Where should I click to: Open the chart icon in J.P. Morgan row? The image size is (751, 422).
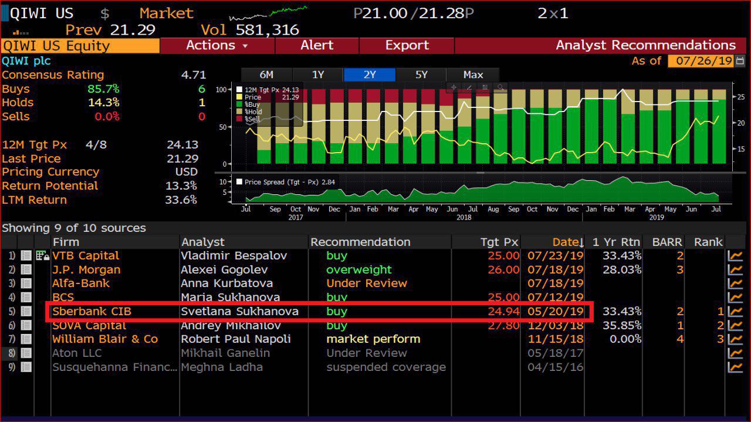[735, 270]
